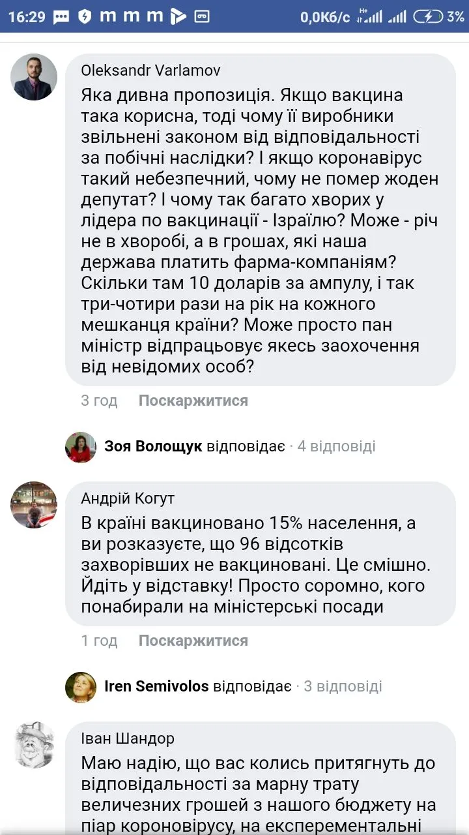Tap the message notification icon in status bar
The height and width of the screenshot is (835, 469).
[61, 16]
